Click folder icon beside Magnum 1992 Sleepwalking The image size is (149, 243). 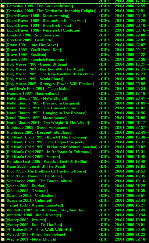pyautogui.click(x=2, y=94)
